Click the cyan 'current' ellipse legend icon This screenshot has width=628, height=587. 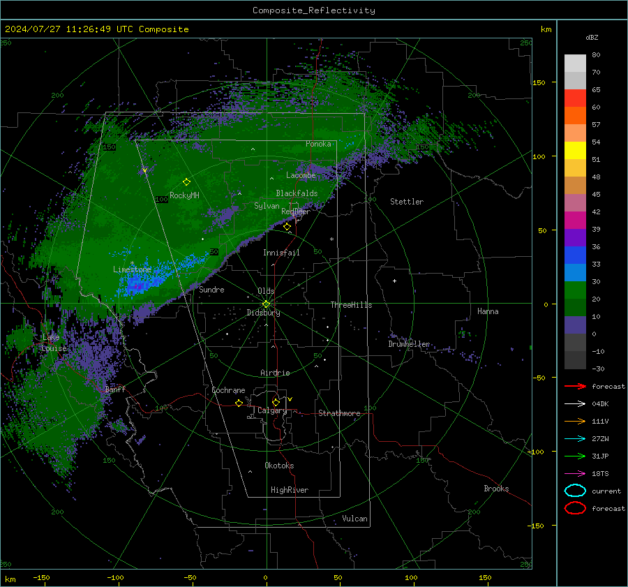(575, 491)
